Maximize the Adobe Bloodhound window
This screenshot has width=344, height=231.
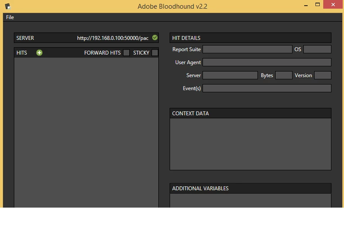click(x=318, y=5)
